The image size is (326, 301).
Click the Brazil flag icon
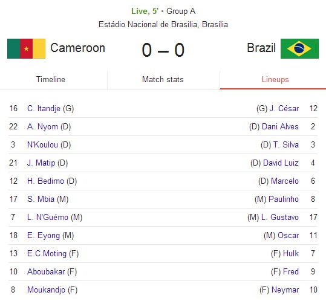pos(299,48)
